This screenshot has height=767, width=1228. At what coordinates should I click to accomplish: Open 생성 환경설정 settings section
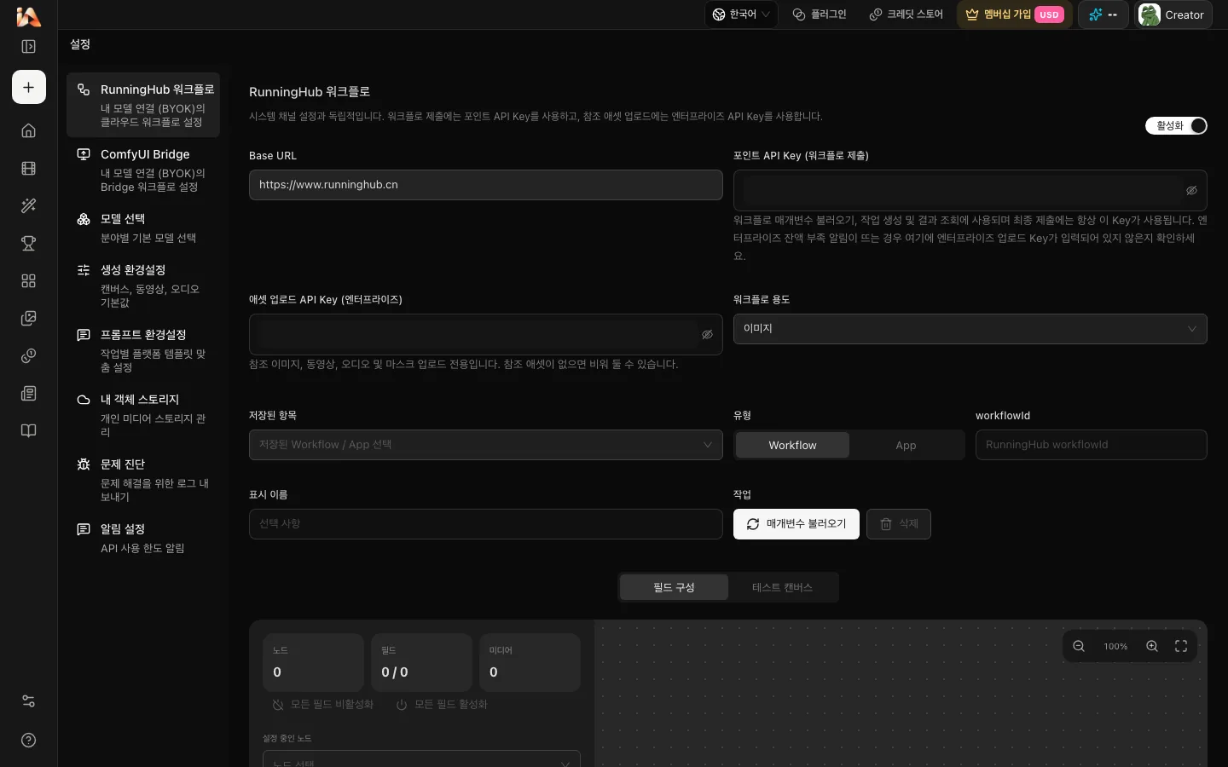tap(143, 285)
